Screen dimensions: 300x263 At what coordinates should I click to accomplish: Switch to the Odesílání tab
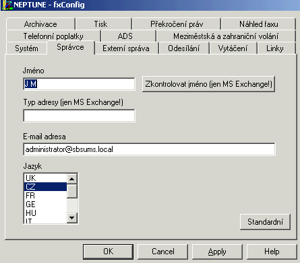pos(183,48)
